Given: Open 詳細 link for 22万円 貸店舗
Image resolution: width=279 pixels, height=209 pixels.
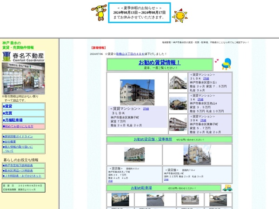Looking at the screenshot, I should point(166,179).
